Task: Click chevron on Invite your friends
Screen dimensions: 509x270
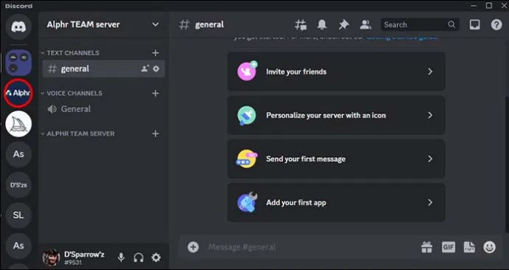Action: [430, 72]
